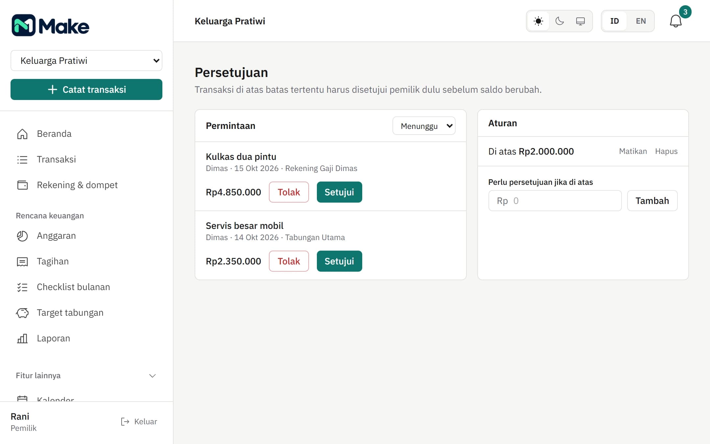
Task: Click the Laporan menu label
Action: coord(53,338)
